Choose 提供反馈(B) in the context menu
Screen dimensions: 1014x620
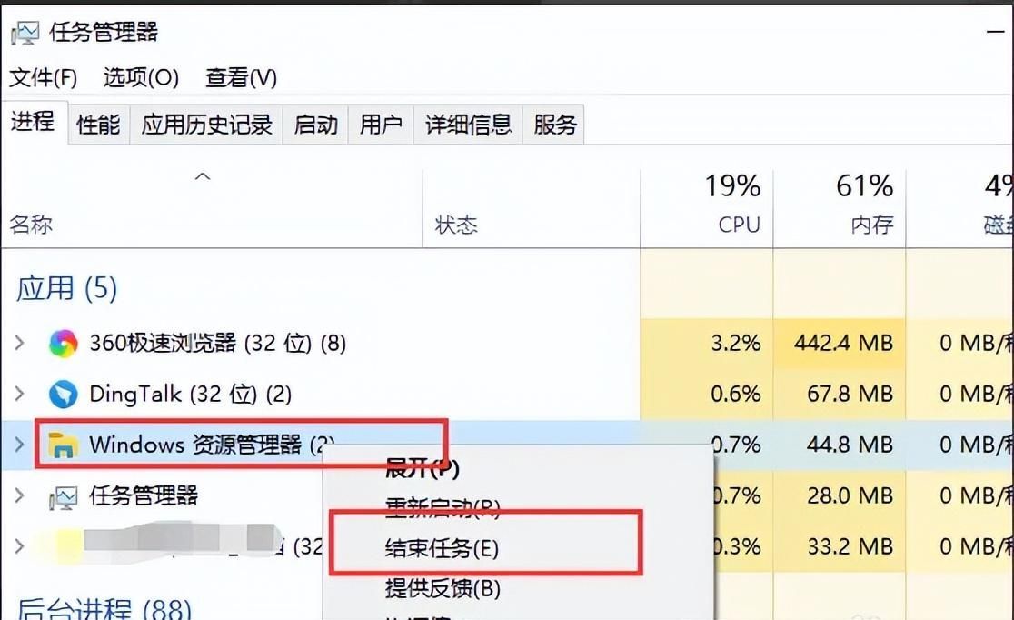pos(443,588)
